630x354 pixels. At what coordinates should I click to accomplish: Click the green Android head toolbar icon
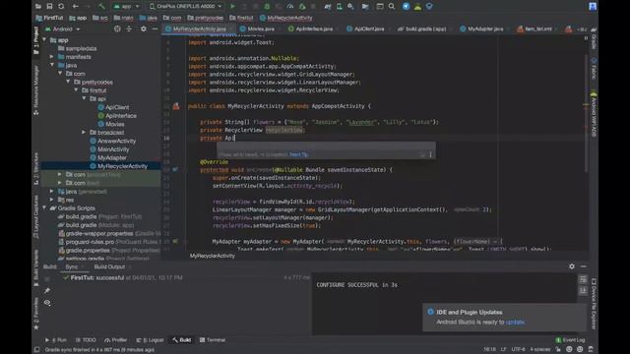pos(417,6)
